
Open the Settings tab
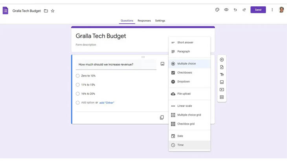point(160,20)
